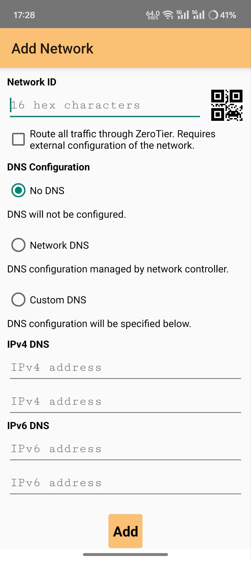Viewport: 251px width, 561px height.
Task: Tap the Add Network title
Action: (x=53, y=49)
